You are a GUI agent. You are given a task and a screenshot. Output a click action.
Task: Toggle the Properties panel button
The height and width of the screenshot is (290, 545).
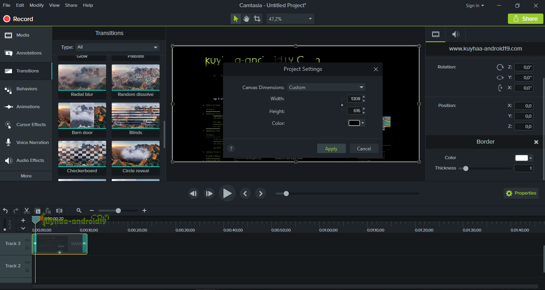coord(521,193)
